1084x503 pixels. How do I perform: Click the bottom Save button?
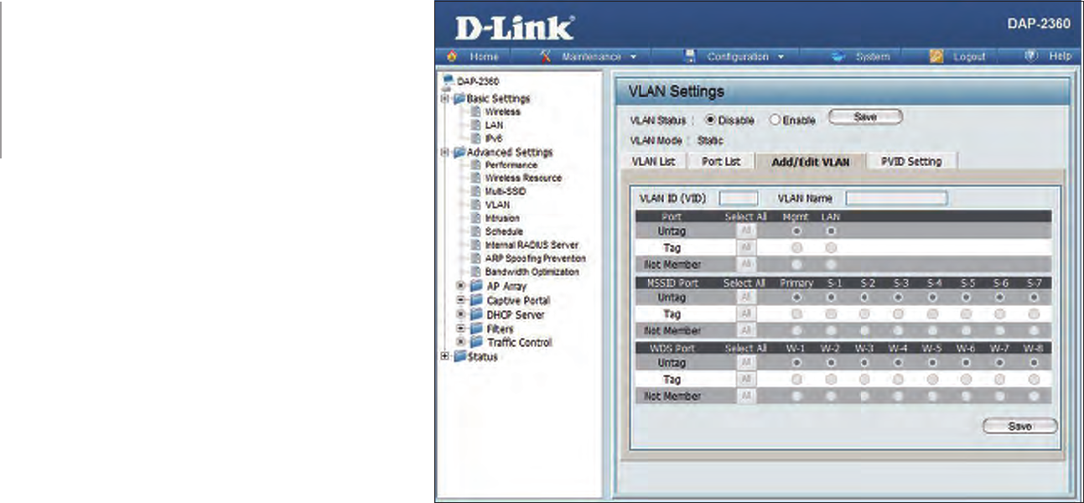pos(1019,426)
